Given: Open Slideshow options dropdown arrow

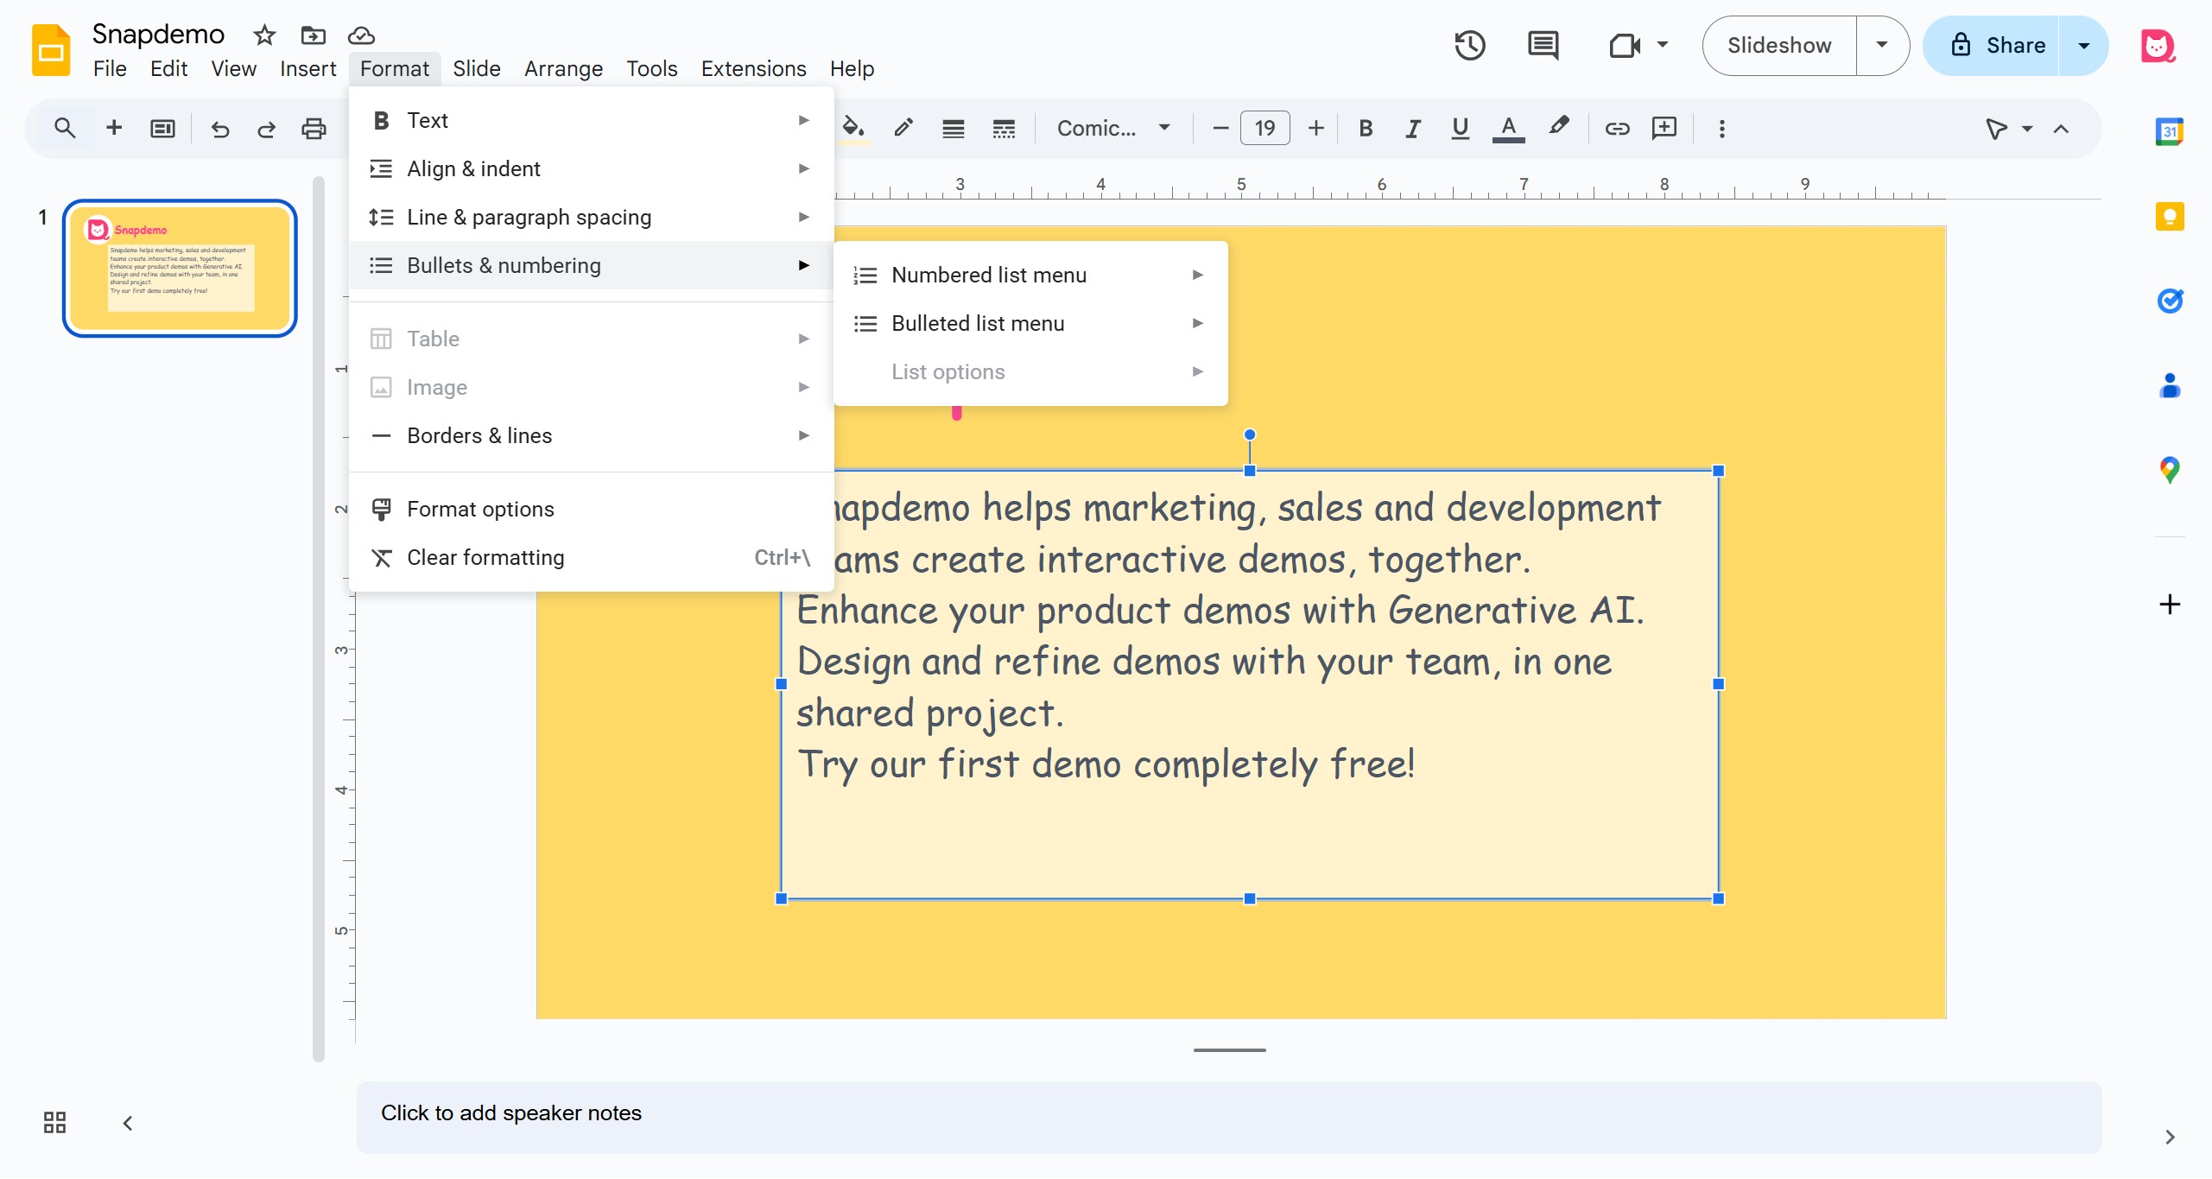Looking at the screenshot, I should point(1881,46).
